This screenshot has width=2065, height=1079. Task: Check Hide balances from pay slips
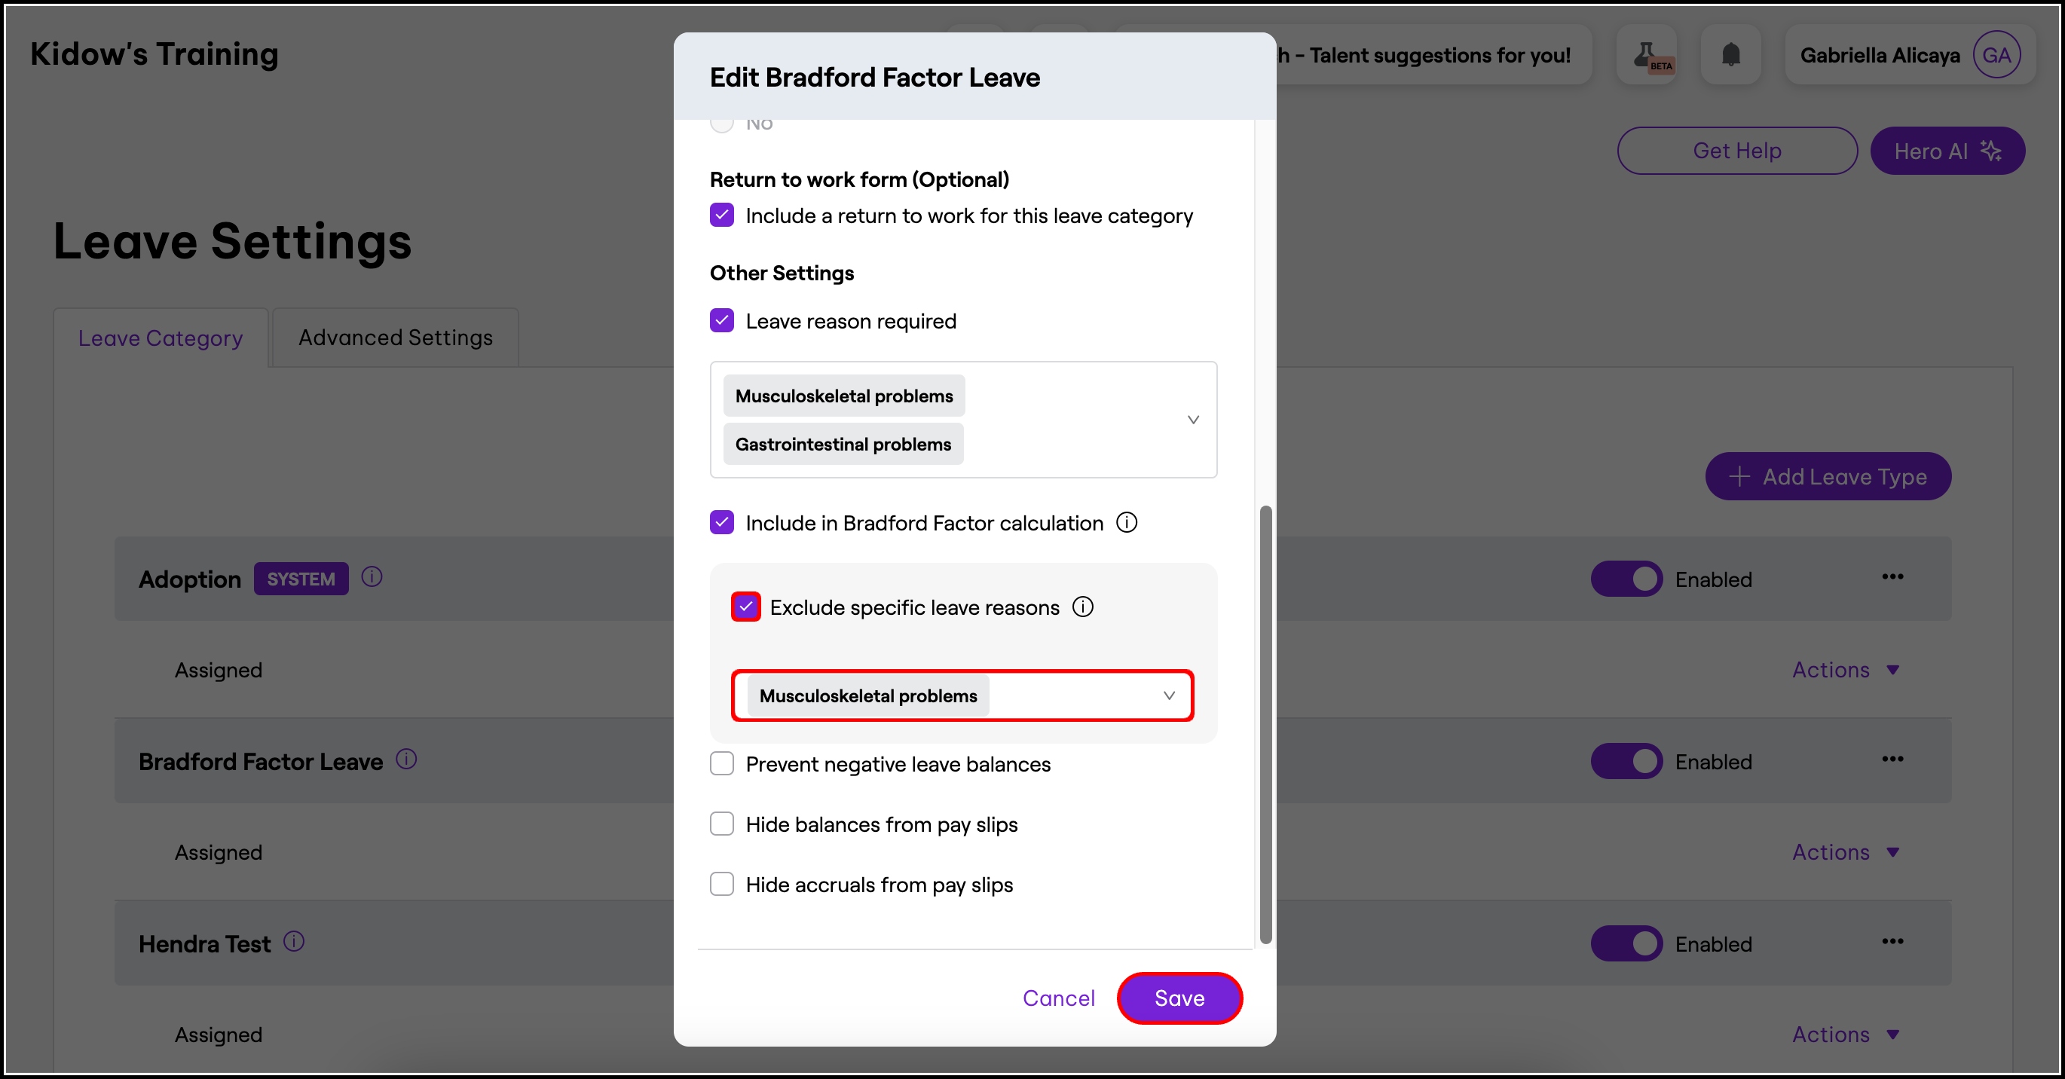coord(721,824)
